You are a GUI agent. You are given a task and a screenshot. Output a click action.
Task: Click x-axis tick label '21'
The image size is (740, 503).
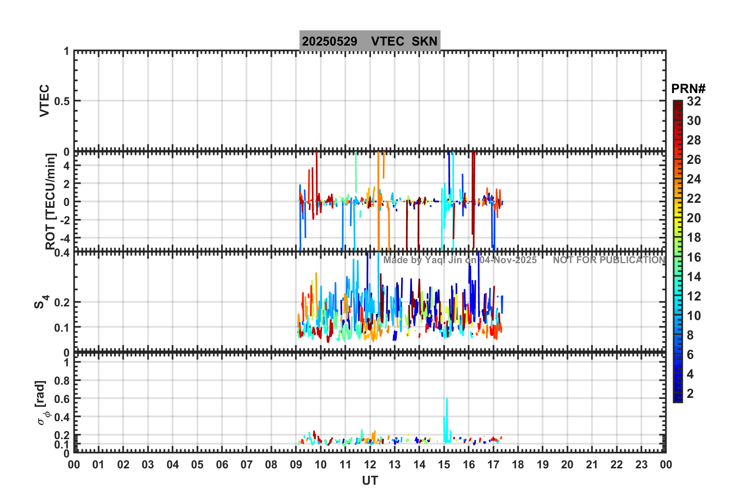(592, 464)
